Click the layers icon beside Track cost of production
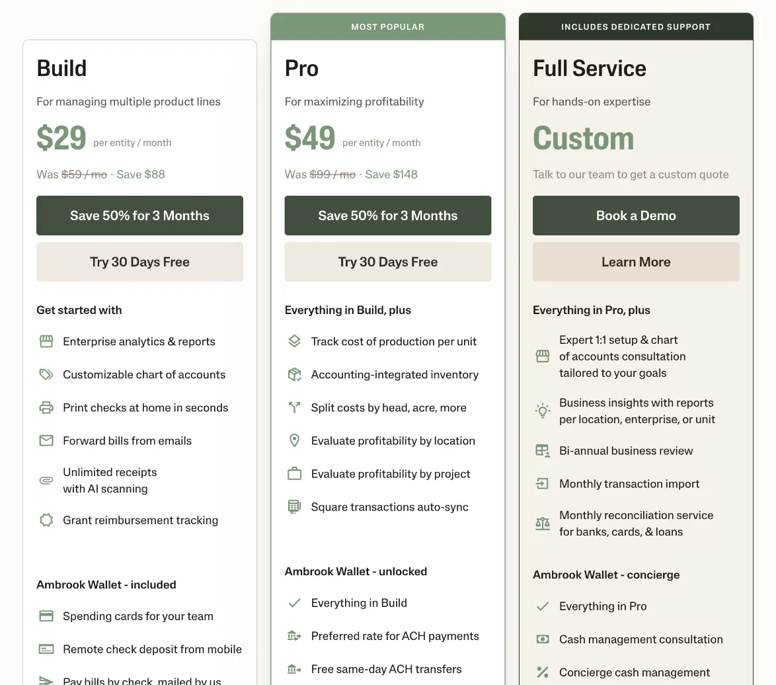This screenshot has width=776, height=685. [x=294, y=342]
